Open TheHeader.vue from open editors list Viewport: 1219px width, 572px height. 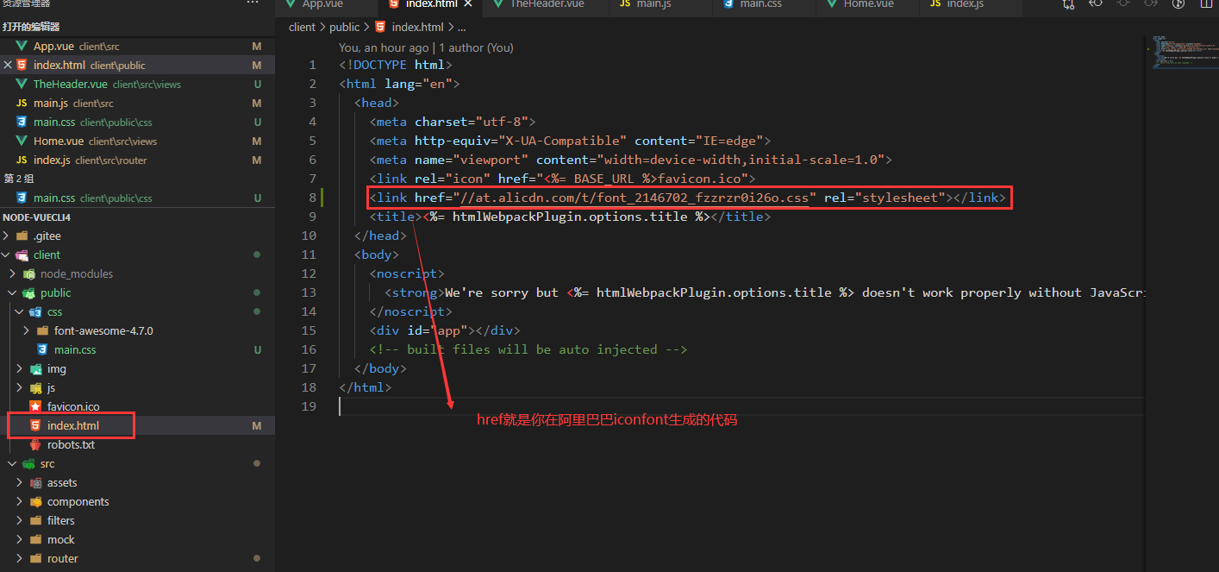(71, 84)
